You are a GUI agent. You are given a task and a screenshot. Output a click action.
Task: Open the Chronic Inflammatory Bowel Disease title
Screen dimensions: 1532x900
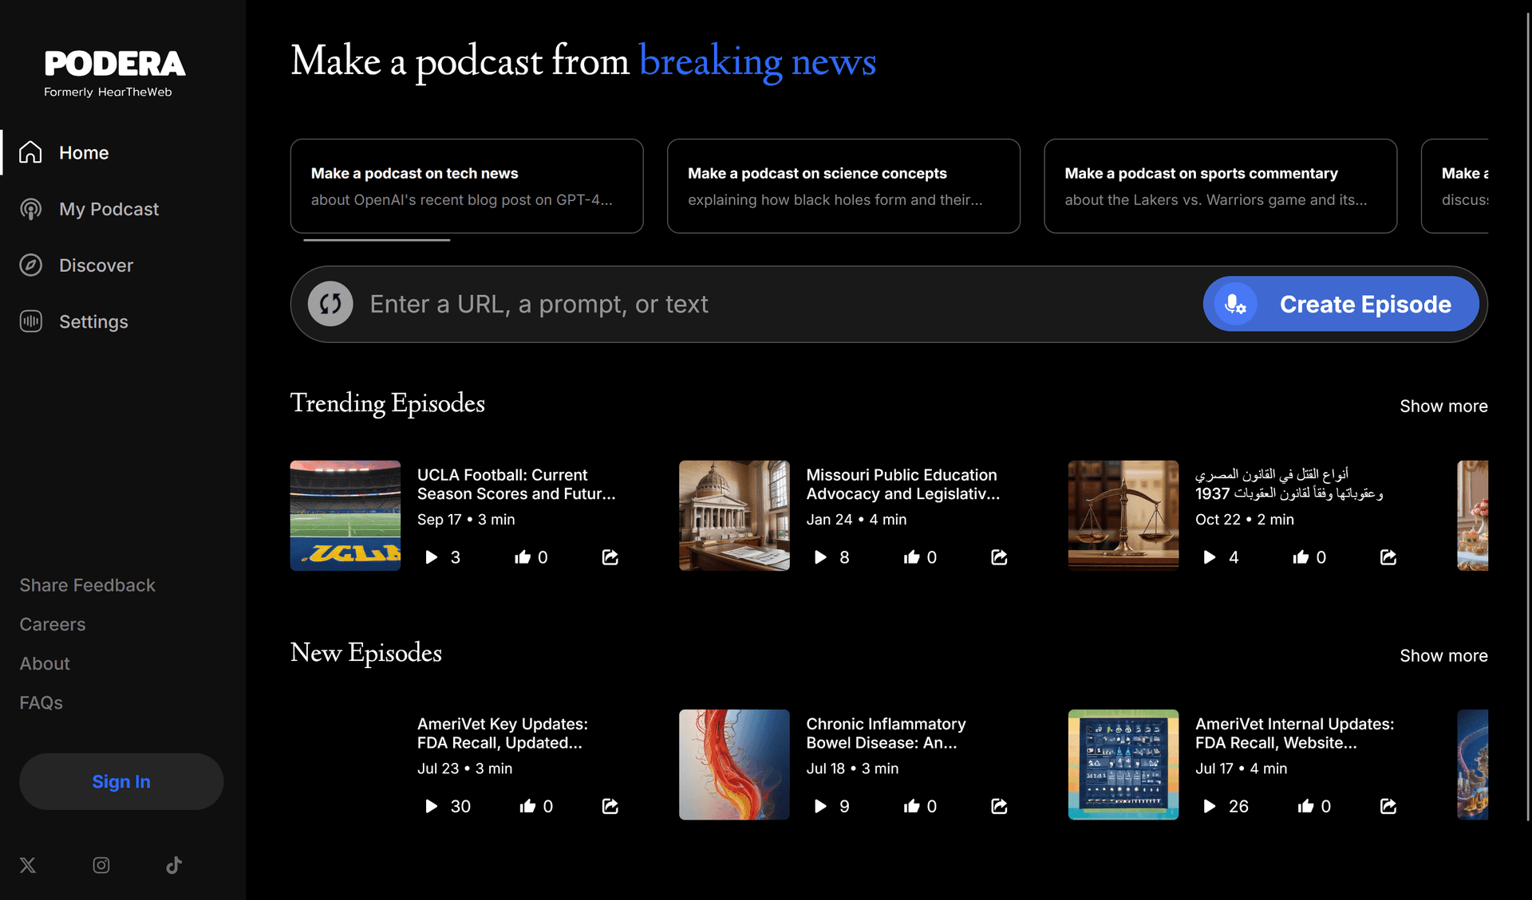[886, 734]
